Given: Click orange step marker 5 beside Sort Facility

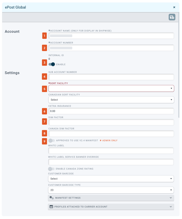Looking at the screenshot, I should pyautogui.click(x=45, y=89).
